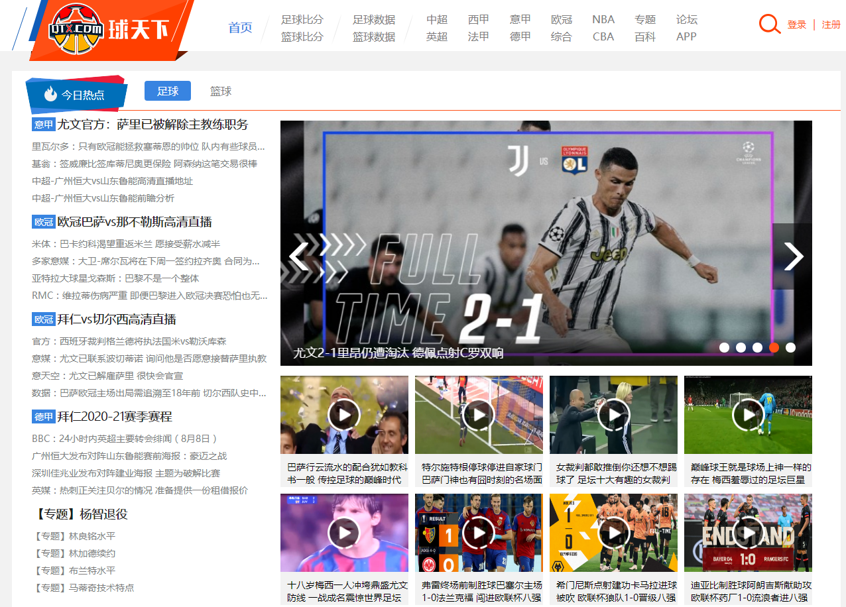Open 足球数据 in the navigation
This screenshot has height=607, width=846.
pos(374,19)
